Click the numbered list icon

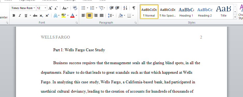[92, 8]
